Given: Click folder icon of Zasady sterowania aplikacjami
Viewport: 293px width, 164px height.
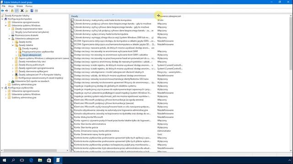Looking at the screenshot, I should tap(16, 72).
